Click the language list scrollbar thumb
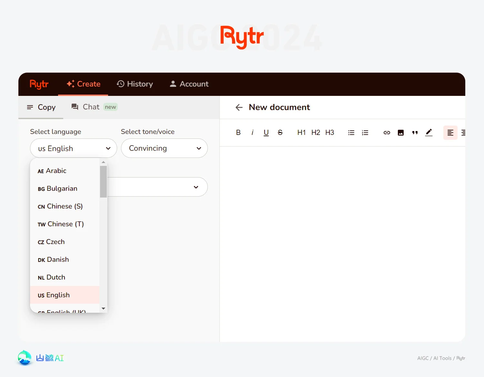Screen dimensions: 484x377 [x=103, y=182]
